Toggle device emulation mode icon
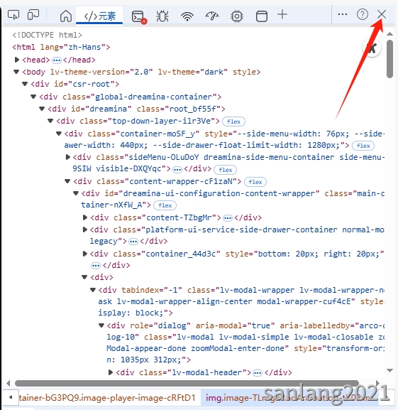The width and height of the screenshot is (398, 410). tap(33, 15)
